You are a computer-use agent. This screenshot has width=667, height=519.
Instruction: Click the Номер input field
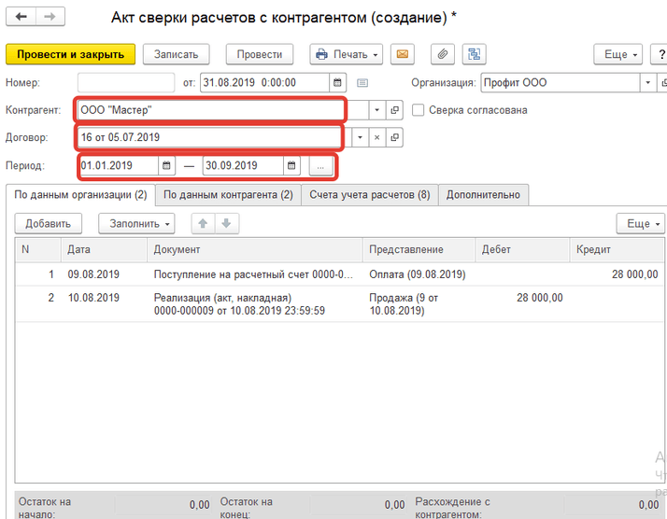point(126,82)
